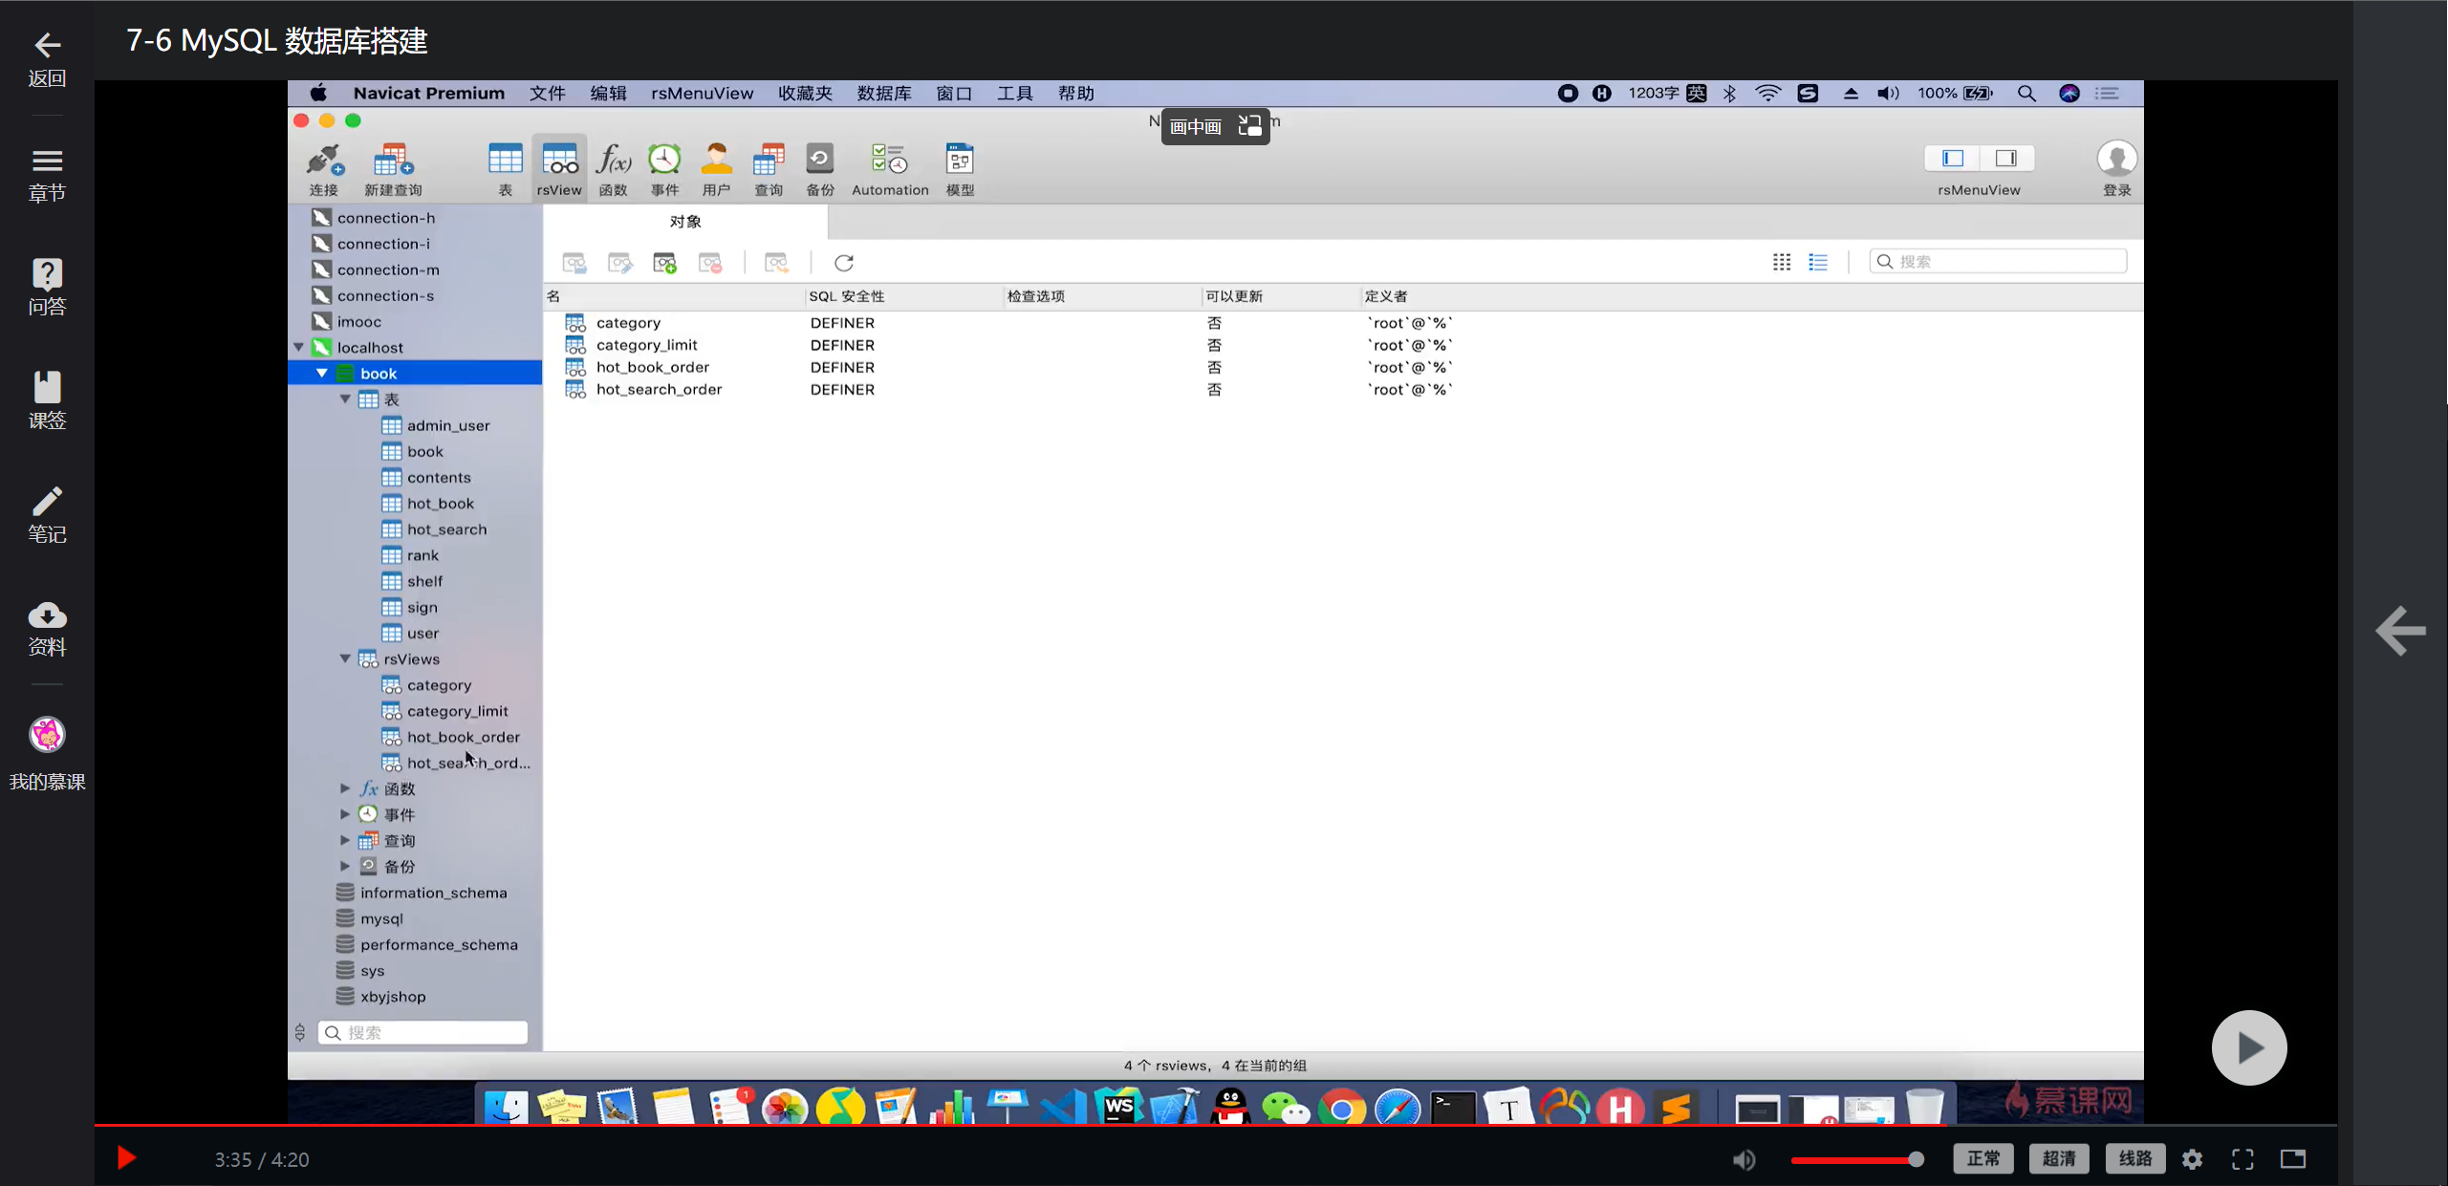Image resolution: width=2448 pixels, height=1186 pixels.
Task: Open the 问答 Q&A sidebar icon
Action: 47,288
